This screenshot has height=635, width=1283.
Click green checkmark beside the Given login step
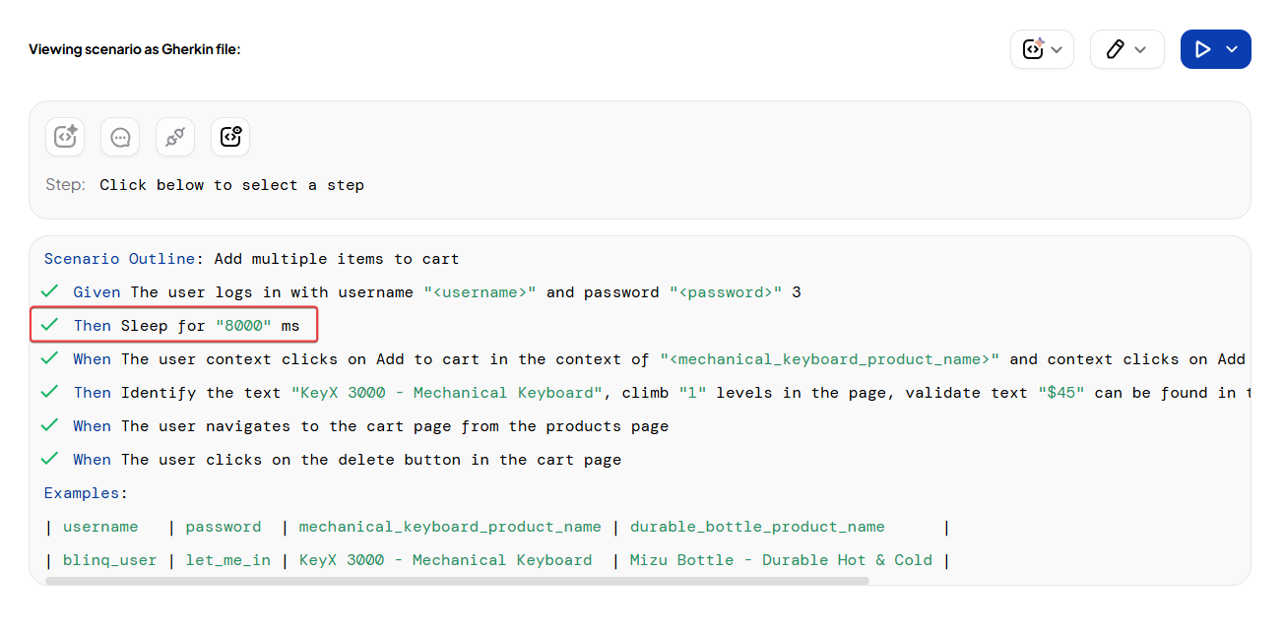point(50,291)
